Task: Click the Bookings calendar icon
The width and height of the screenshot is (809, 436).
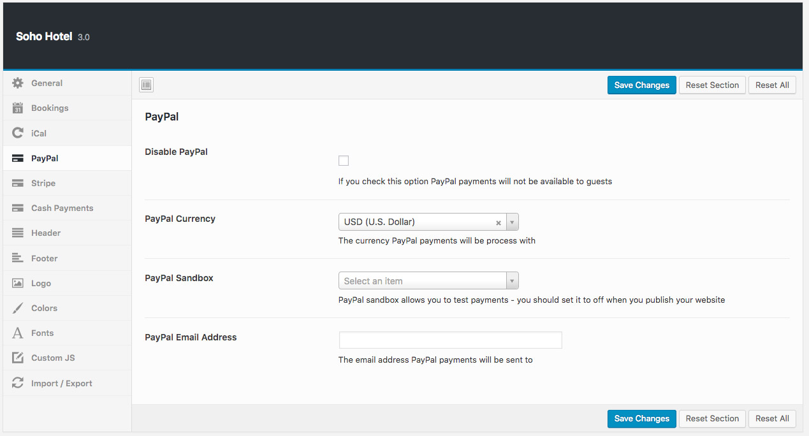Action: tap(18, 108)
